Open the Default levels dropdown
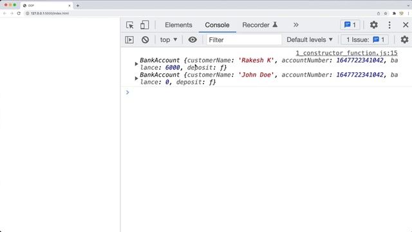Screen dimensions: 412x232 point(310,40)
